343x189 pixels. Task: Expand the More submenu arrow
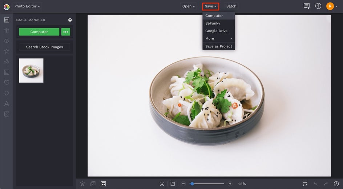pos(231,39)
